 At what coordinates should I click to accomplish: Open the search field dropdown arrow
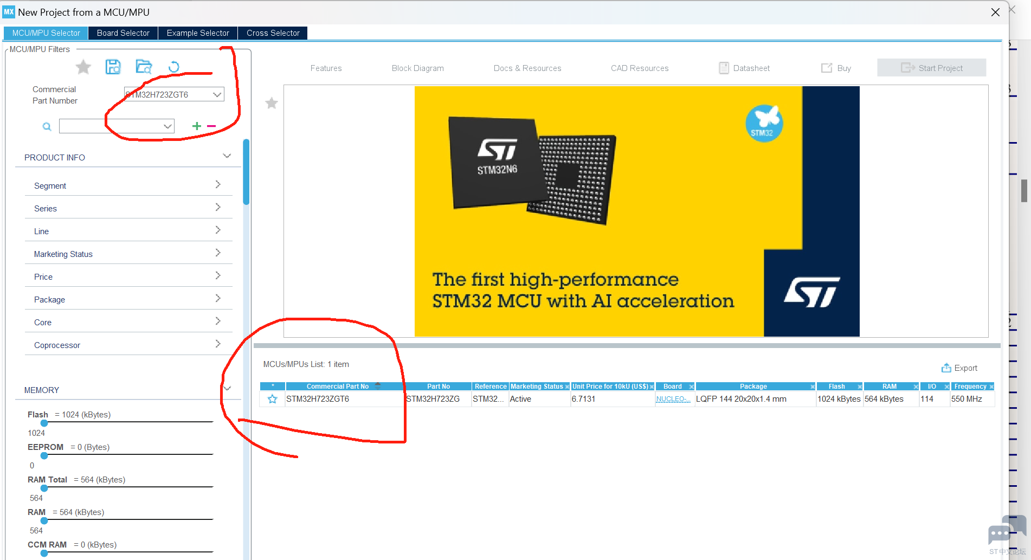[x=167, y=126]
